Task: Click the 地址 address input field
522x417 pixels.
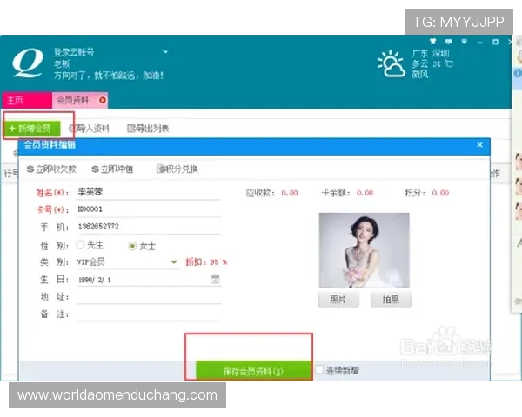Action: point(148,296)
